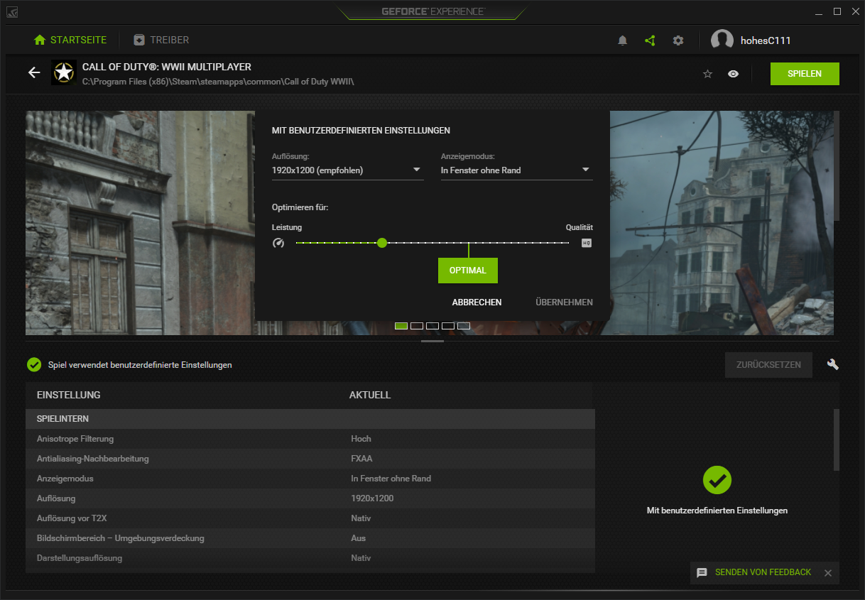This screenshot has height=600, width=865.
Task: Click the Leistung speedometer icon
Action: point(278,243)
